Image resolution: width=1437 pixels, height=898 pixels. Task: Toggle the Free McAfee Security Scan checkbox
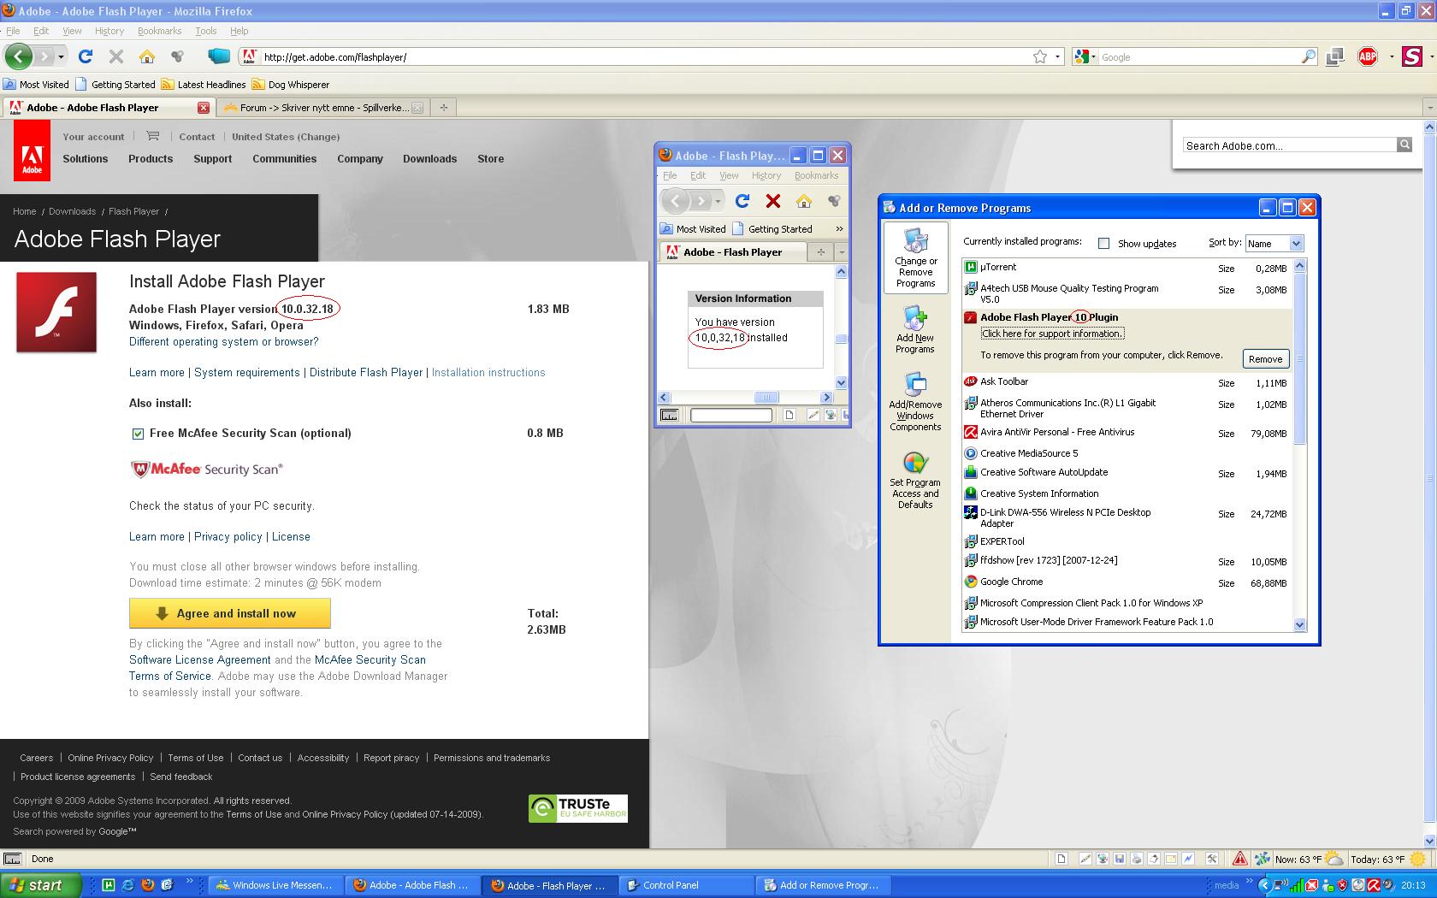(x=138, y=434)
